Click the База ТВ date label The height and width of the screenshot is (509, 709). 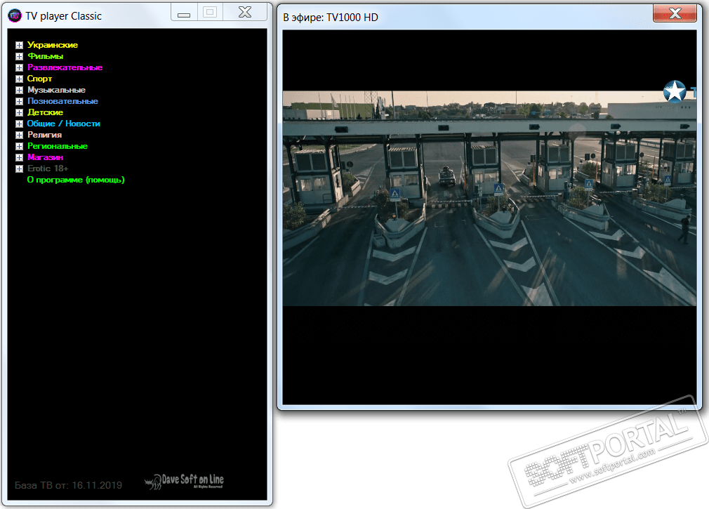click(x=68, y=485)
